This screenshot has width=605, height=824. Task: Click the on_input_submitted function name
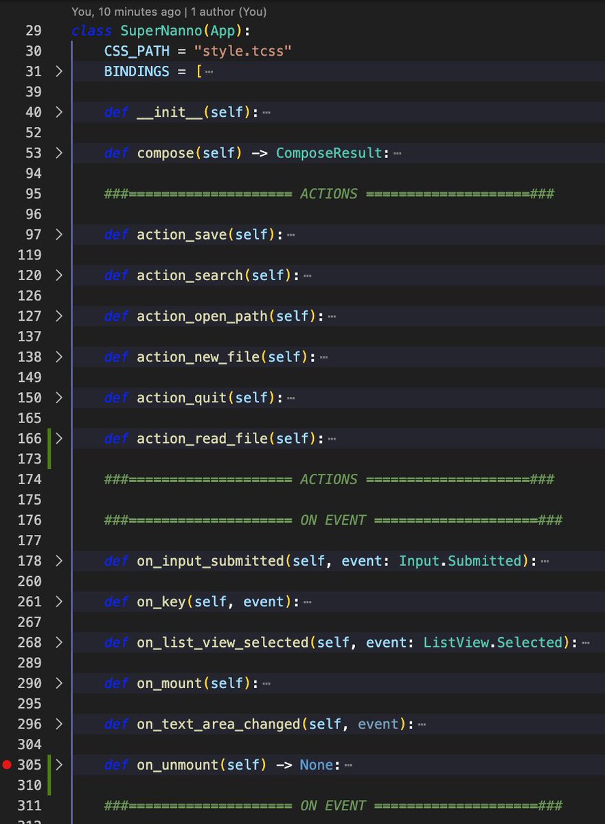pos(211,561)
